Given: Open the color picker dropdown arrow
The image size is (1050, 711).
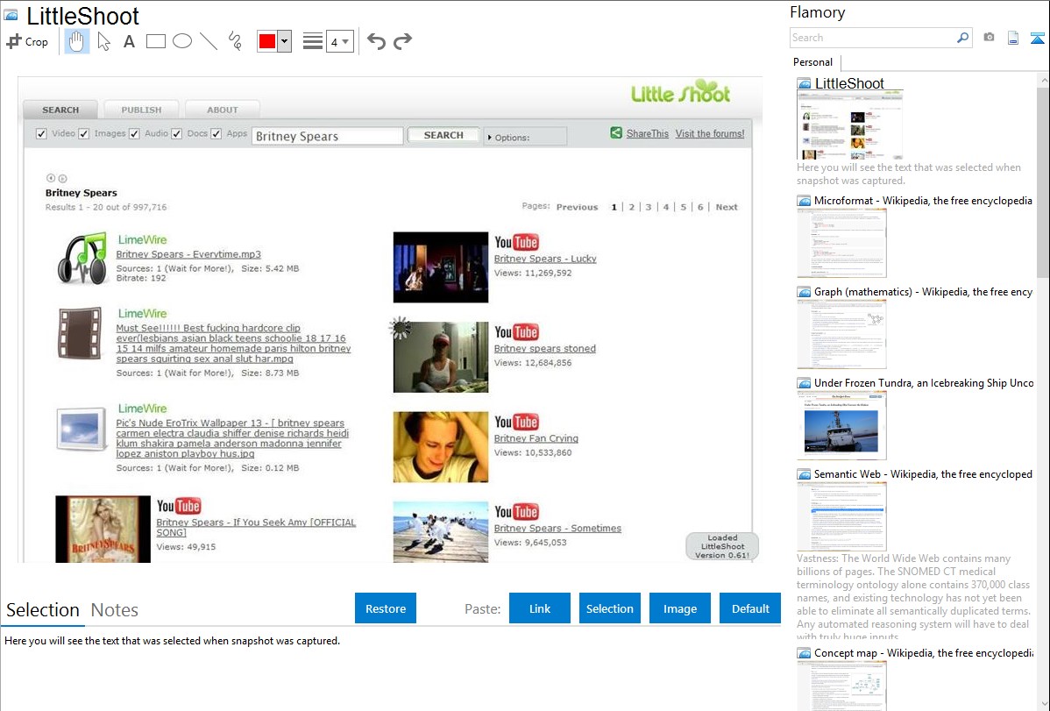Looking at the screenshot, I should click(285, 41).
